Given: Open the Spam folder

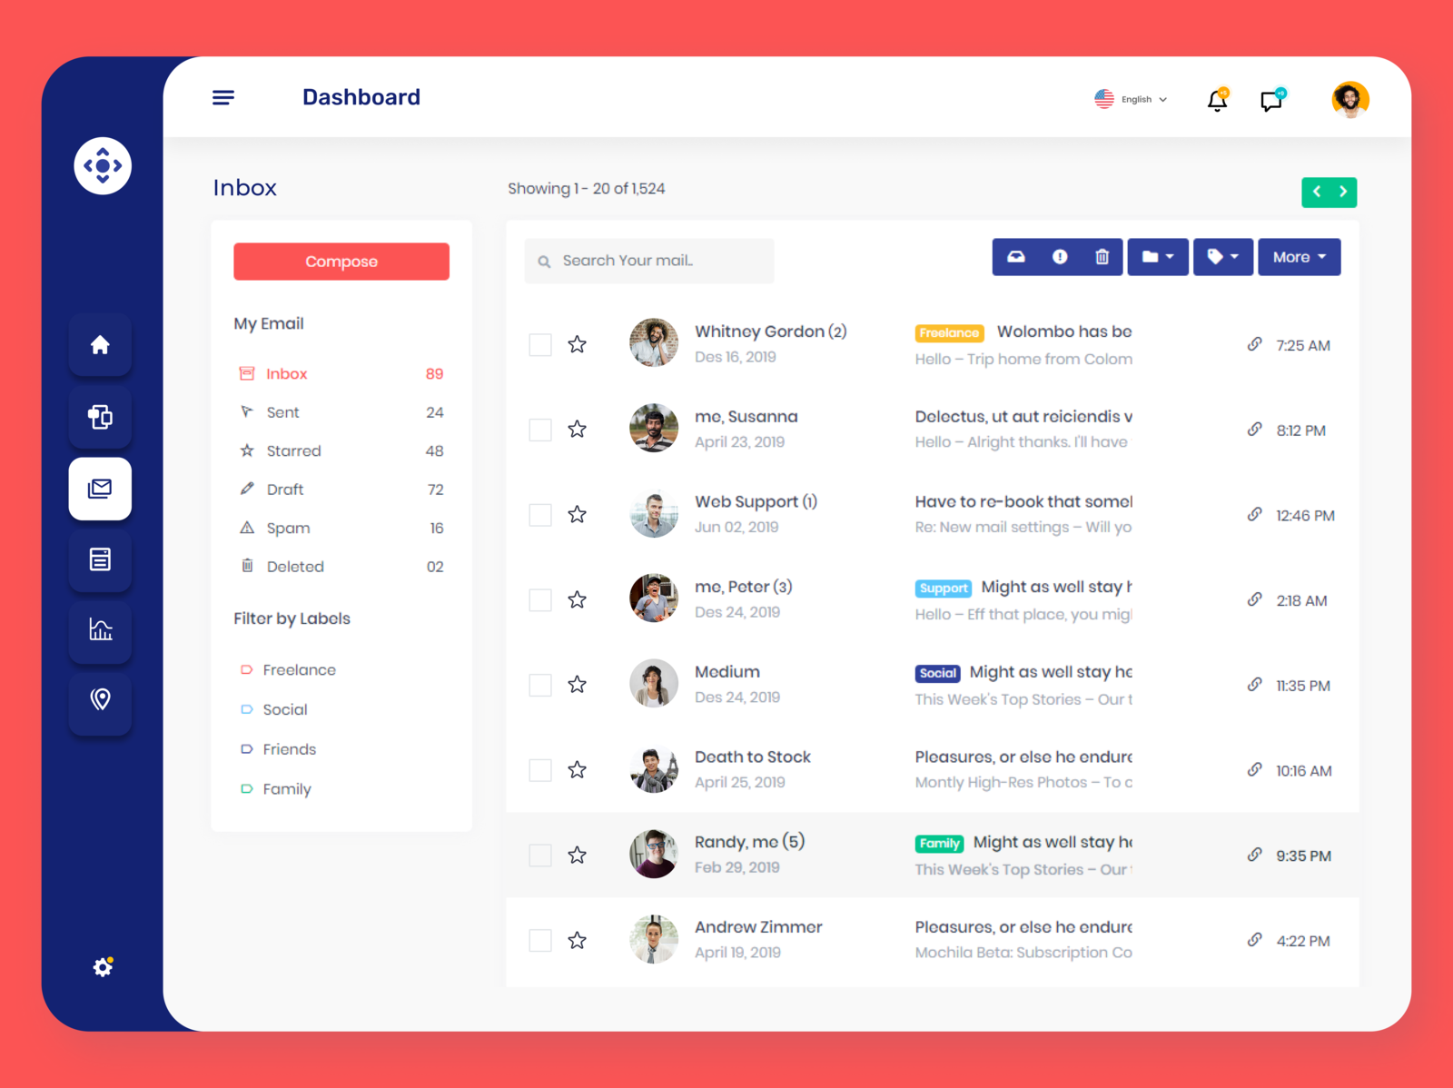Looking at the screenshot, I should click(x=287, y=528).
